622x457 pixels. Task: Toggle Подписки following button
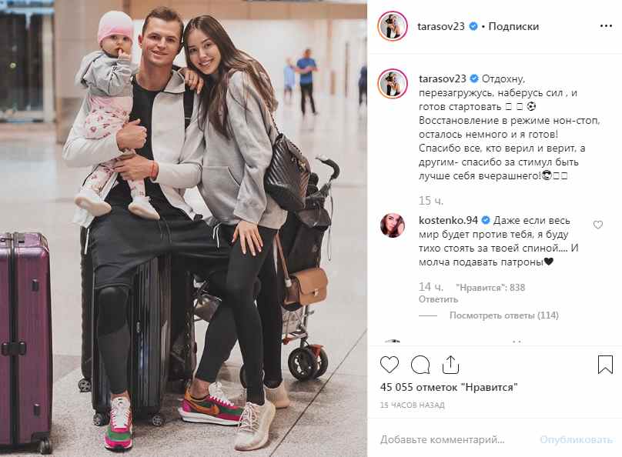click(513, 27)
